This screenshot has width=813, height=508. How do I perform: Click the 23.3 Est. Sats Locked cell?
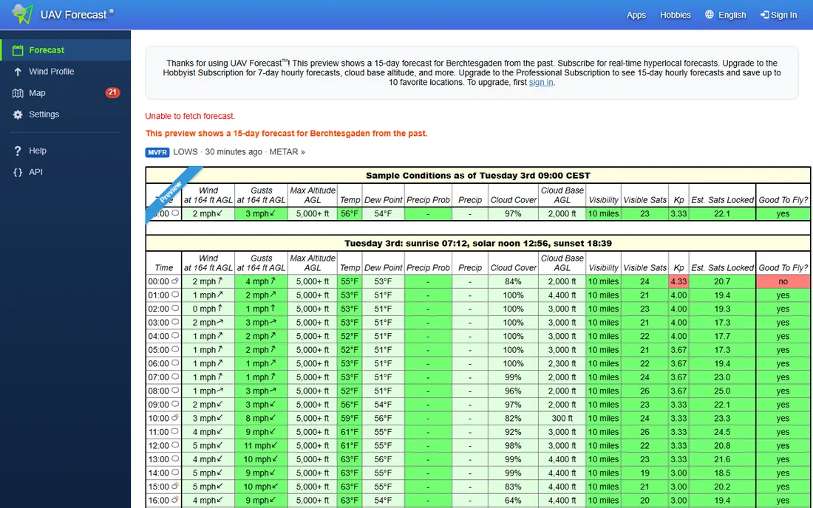(x=722, y=419)
